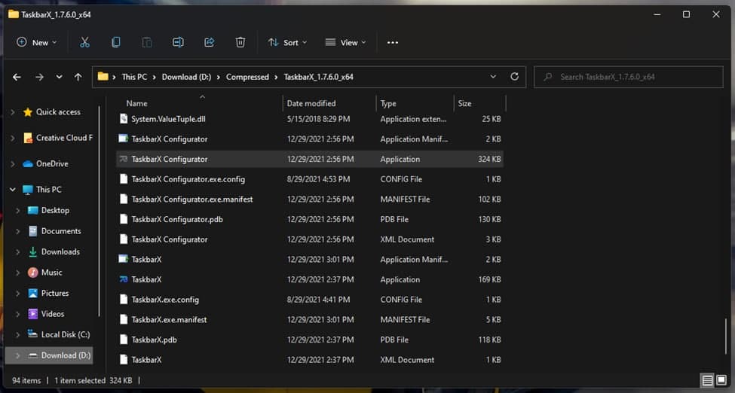
Task: Go forward with the right arrow
Action: (x=39, y=77)
